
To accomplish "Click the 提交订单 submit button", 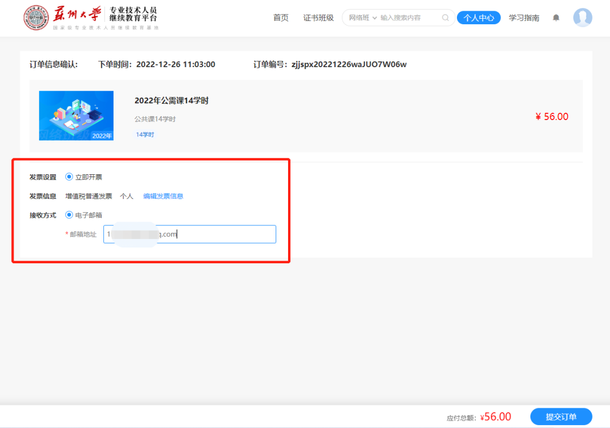I will (561, 417).
